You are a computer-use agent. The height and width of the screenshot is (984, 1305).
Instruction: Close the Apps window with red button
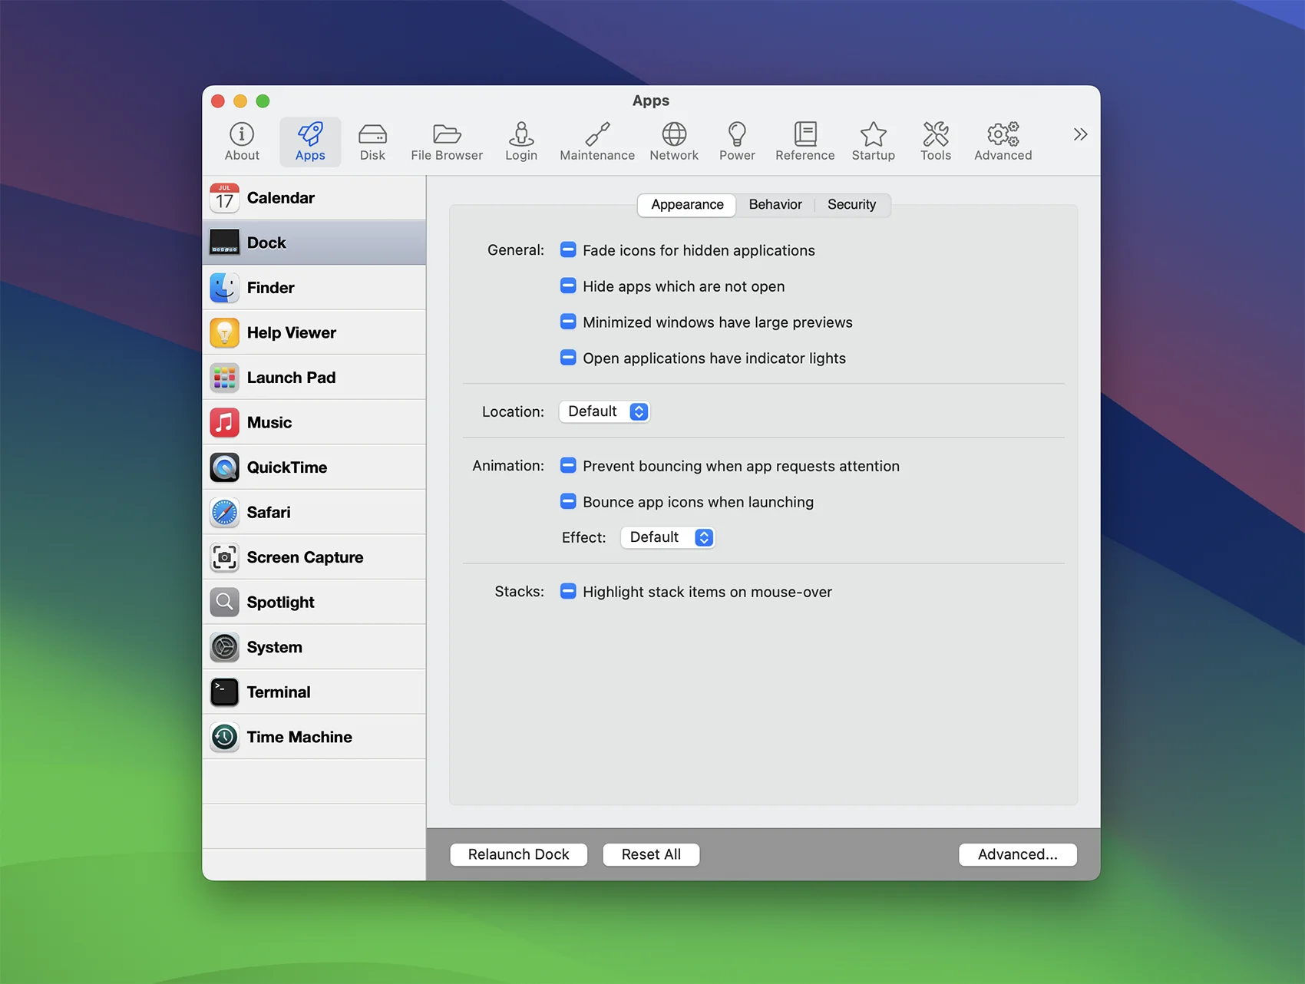(218, 101)
